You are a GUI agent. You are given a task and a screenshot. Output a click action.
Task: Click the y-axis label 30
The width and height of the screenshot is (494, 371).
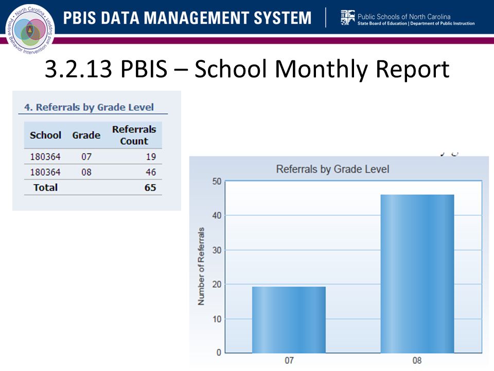pyautogui.click(x=217, y=250)
